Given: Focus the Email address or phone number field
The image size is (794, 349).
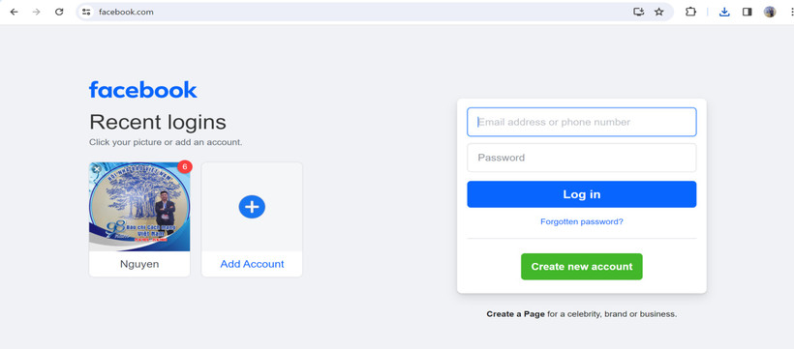Looking at the screenshot, I should click(581, 122).
